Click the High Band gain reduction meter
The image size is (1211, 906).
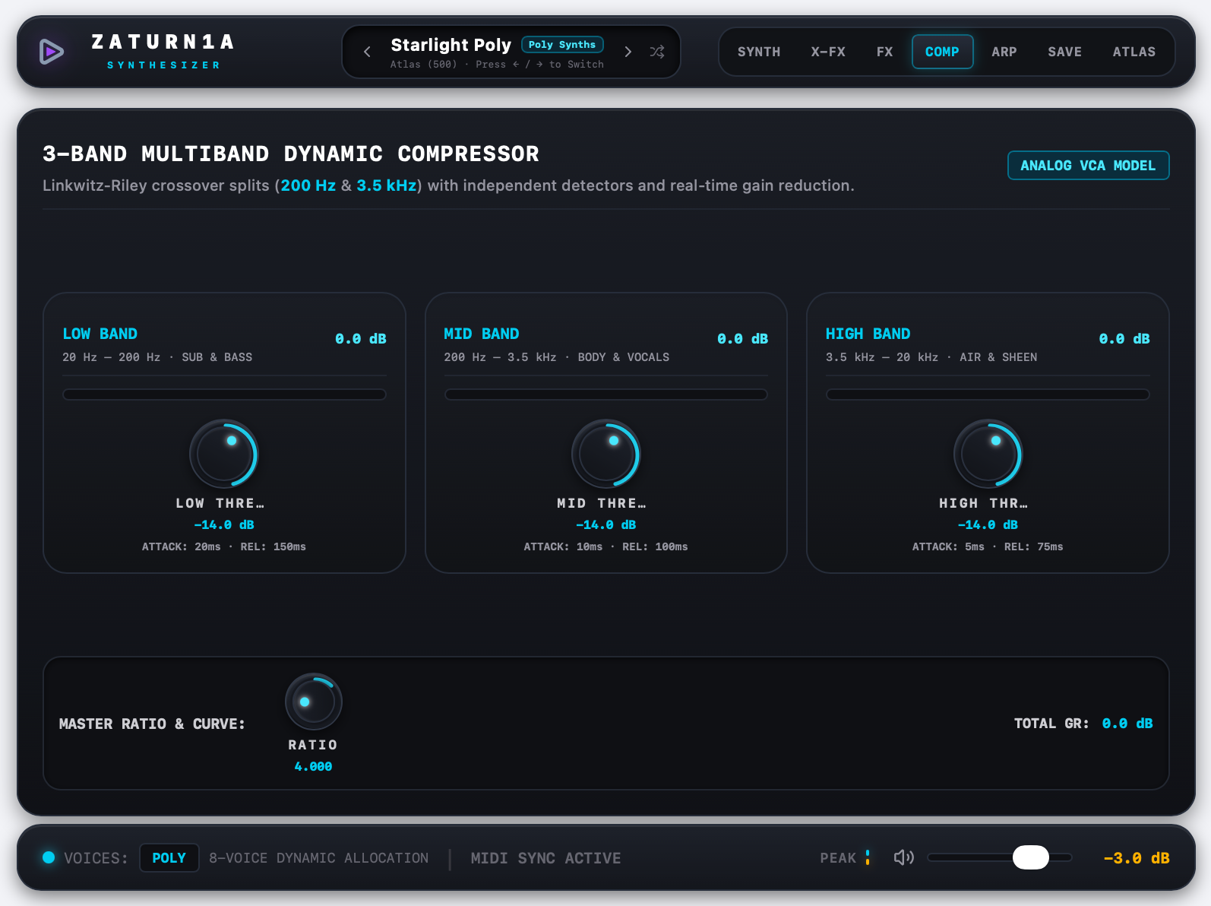coord(988,394)
